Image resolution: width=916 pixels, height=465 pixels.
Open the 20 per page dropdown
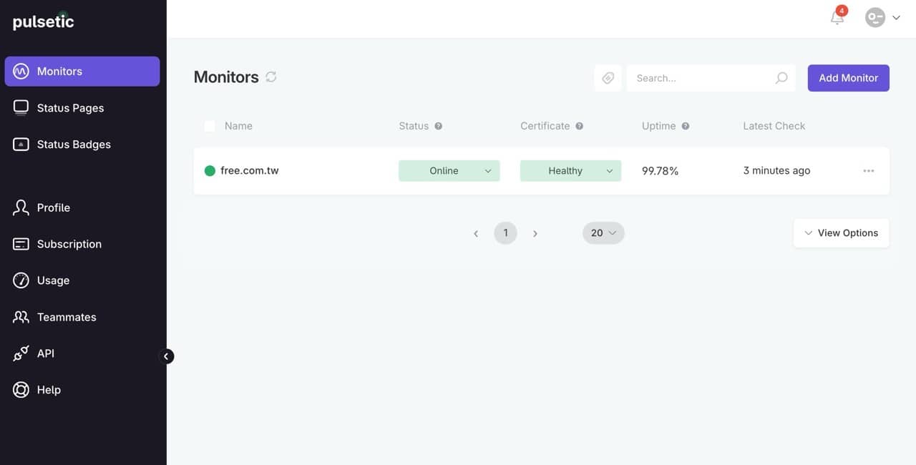[x=603, y=233]
